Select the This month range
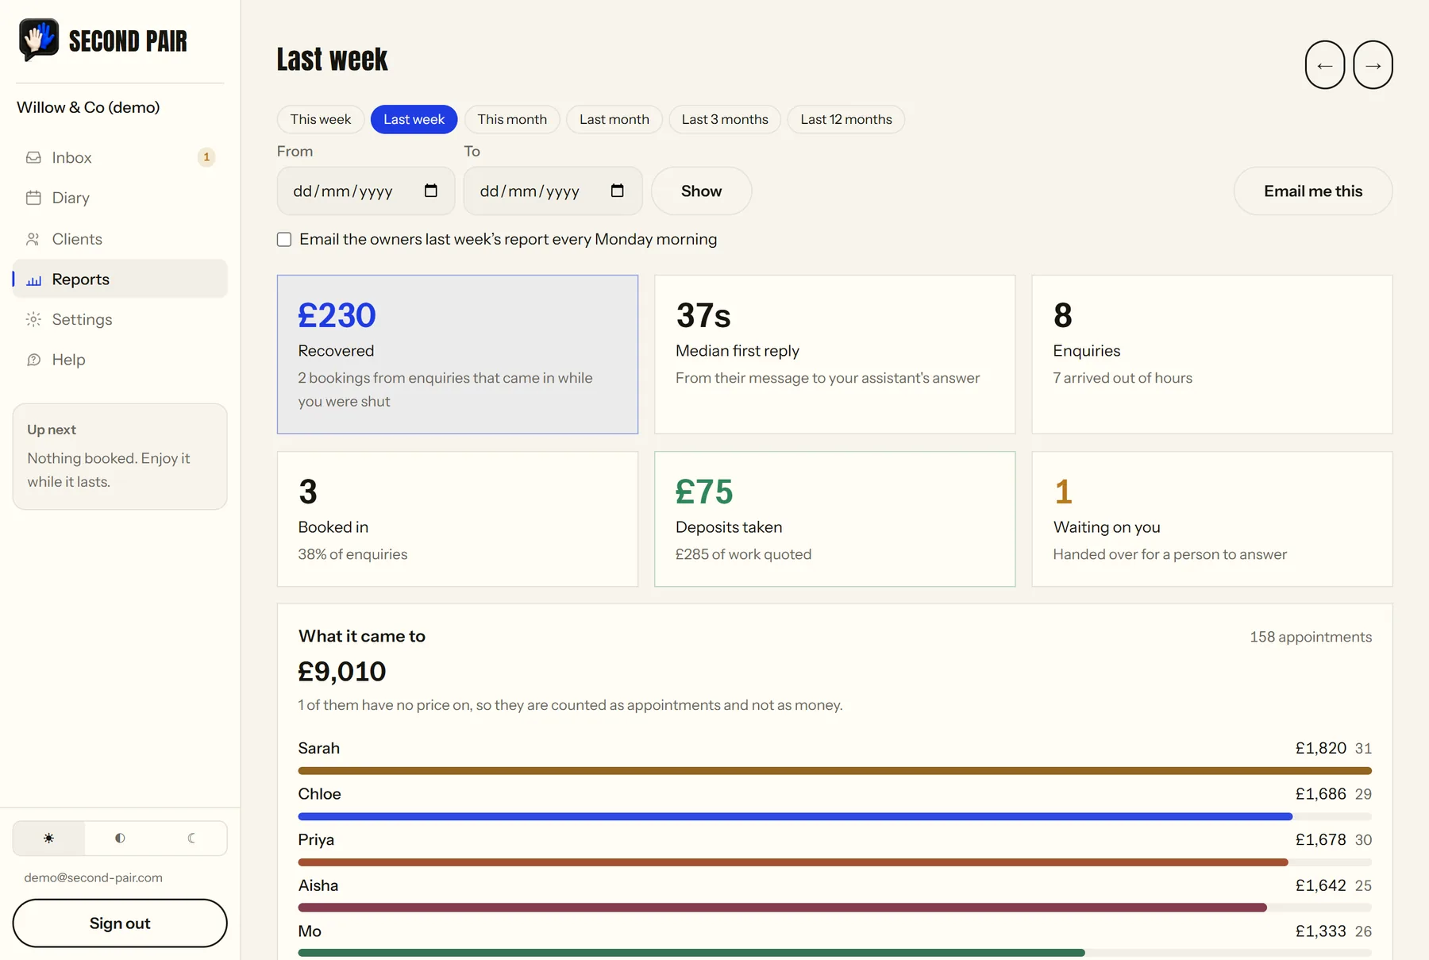The image size is (1429, 960). (512, 119)
